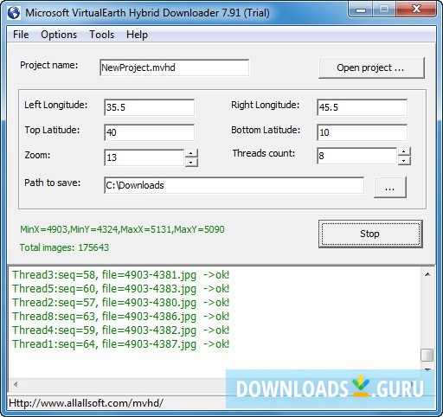Decrease Zoom with the down arrow
Screen dimensions: 443x417
pos(191,162)
